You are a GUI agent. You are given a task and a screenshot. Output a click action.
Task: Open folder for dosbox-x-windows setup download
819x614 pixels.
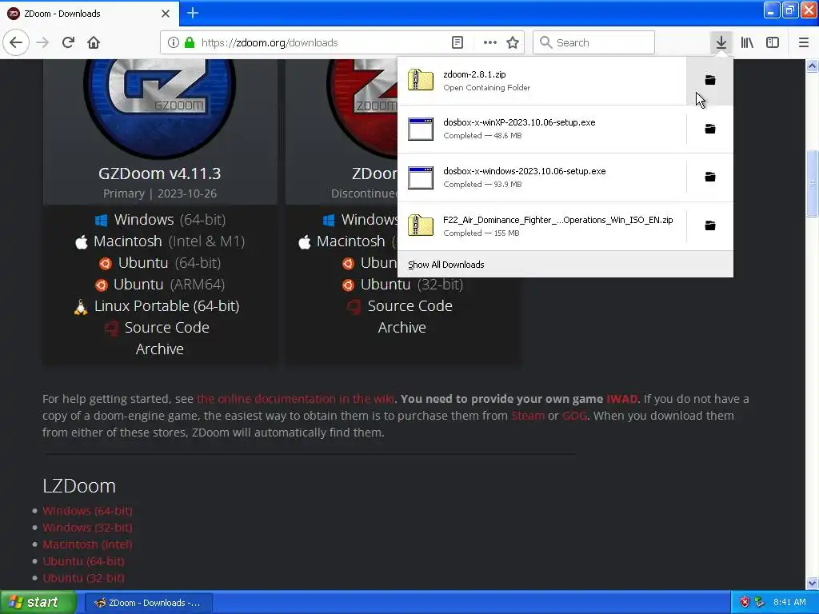tap(710, 177)
